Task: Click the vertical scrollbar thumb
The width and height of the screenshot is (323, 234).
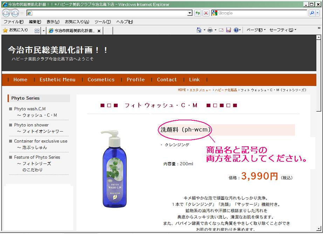Action: click(x=318, y=75)
